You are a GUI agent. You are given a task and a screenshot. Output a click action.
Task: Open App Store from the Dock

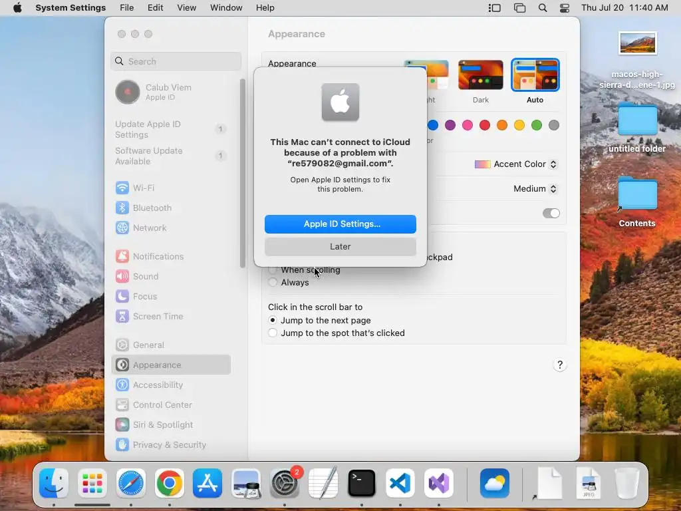tap(207, 483)
